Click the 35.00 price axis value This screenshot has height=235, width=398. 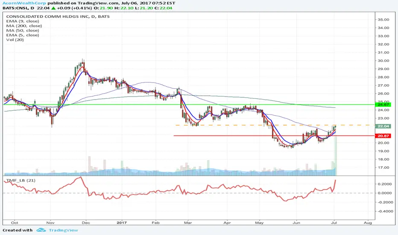coord(383,20)
